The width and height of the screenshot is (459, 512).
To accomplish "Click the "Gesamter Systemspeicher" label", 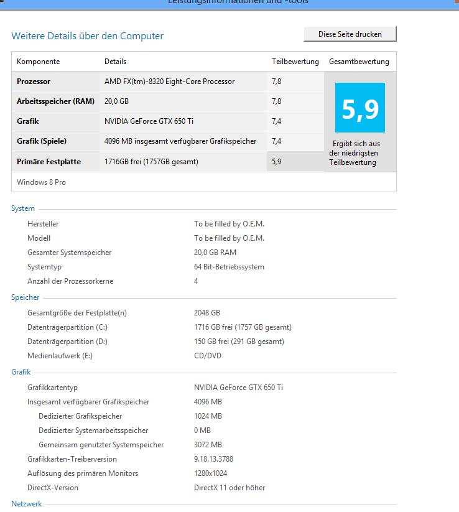I will pyautogui.click(x=69, y=253).
